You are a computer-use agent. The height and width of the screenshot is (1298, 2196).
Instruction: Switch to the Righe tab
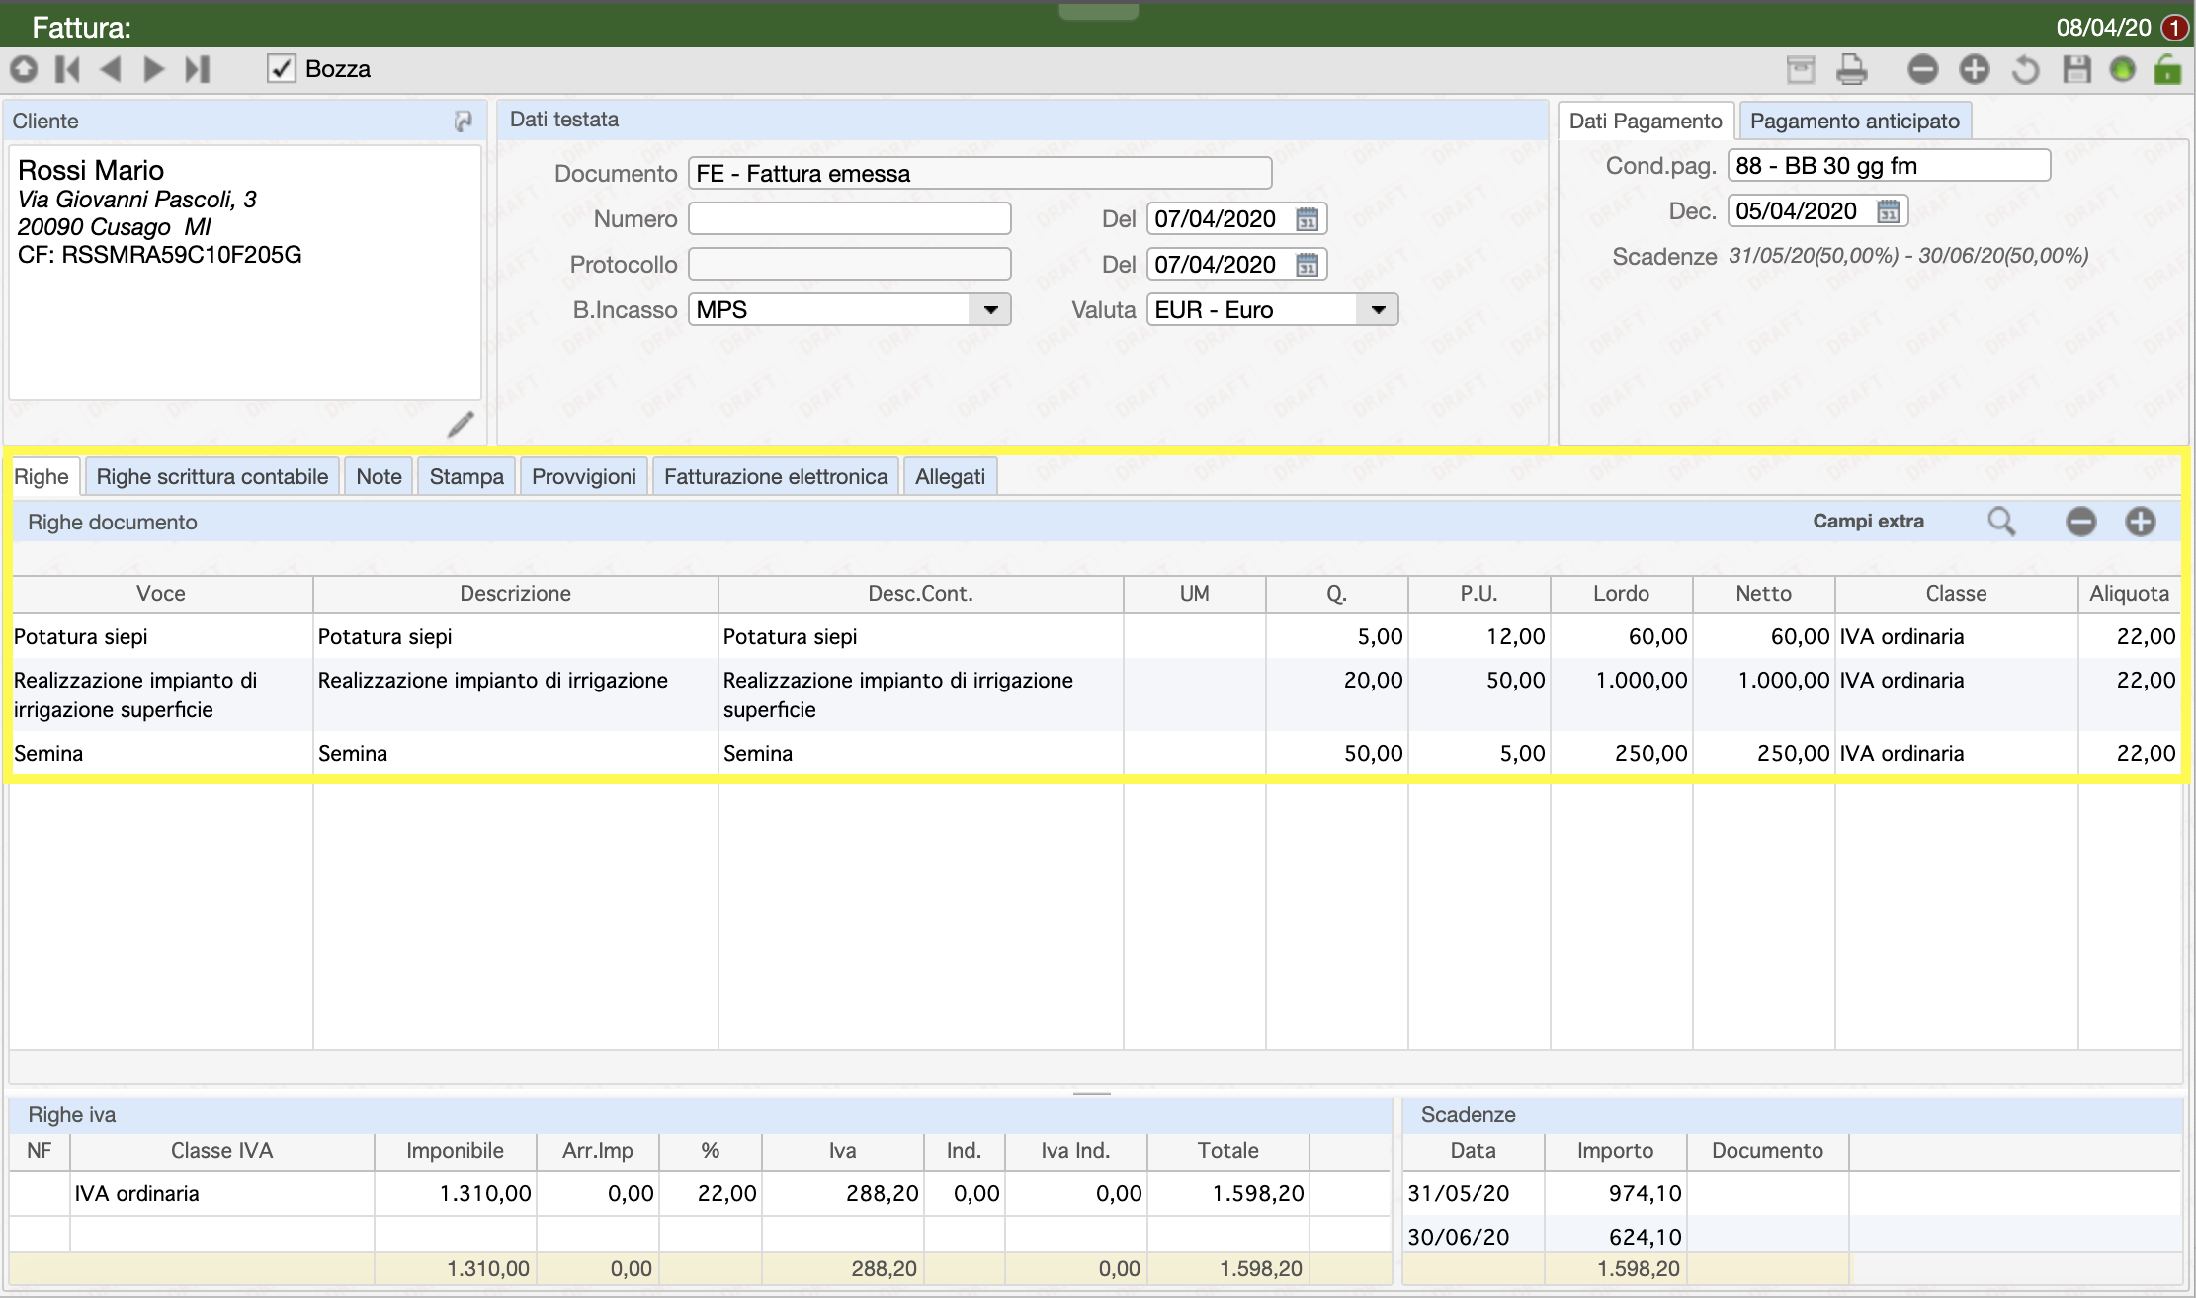(42, 477)
